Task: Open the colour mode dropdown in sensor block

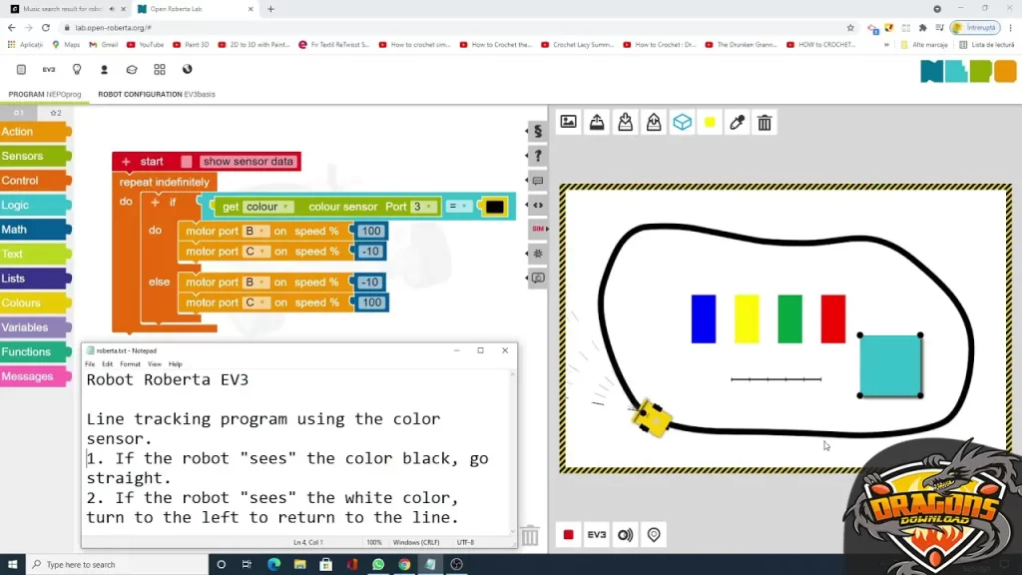Action: pyautogui.click(x=267, y=207)
